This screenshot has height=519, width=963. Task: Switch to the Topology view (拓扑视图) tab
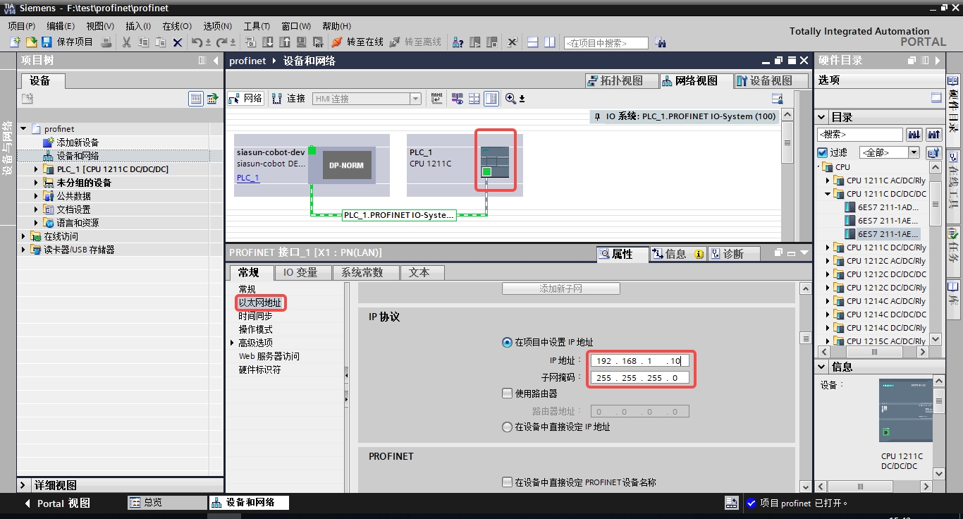click(621, 80)
